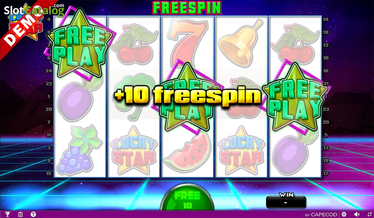Open the settings gear icon
Screen dimensions: 374x218
pos(344,214)
